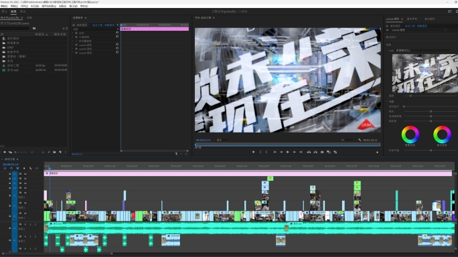This screenshot has height=257, width=458.
Task: Click the Export Frame camera icon
Action: pyautogui.click(x=322, y=152)
